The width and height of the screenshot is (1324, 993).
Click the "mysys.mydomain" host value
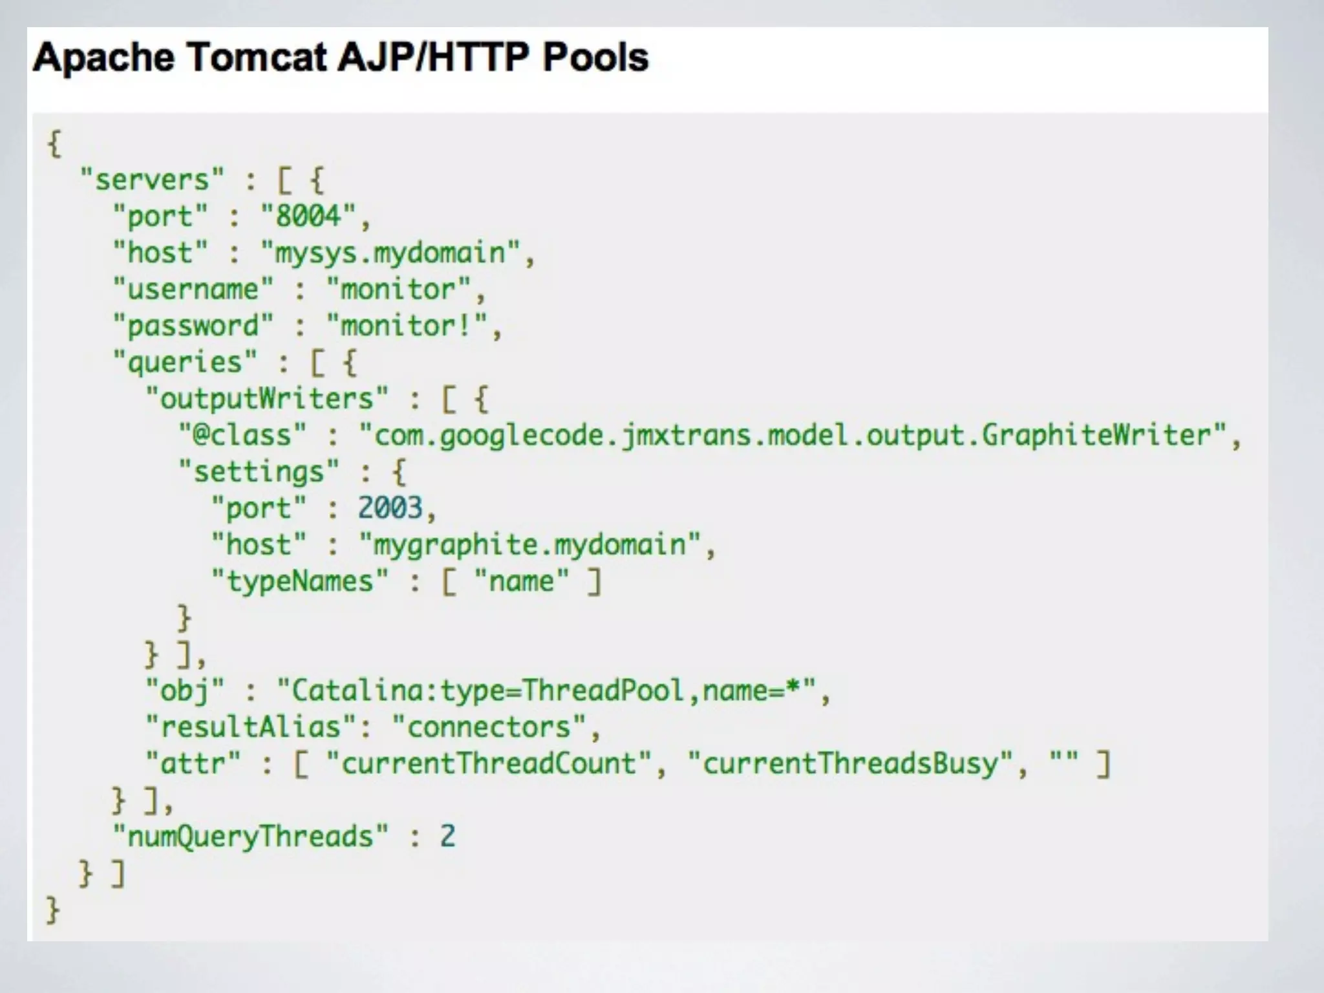tap(390, 253)
